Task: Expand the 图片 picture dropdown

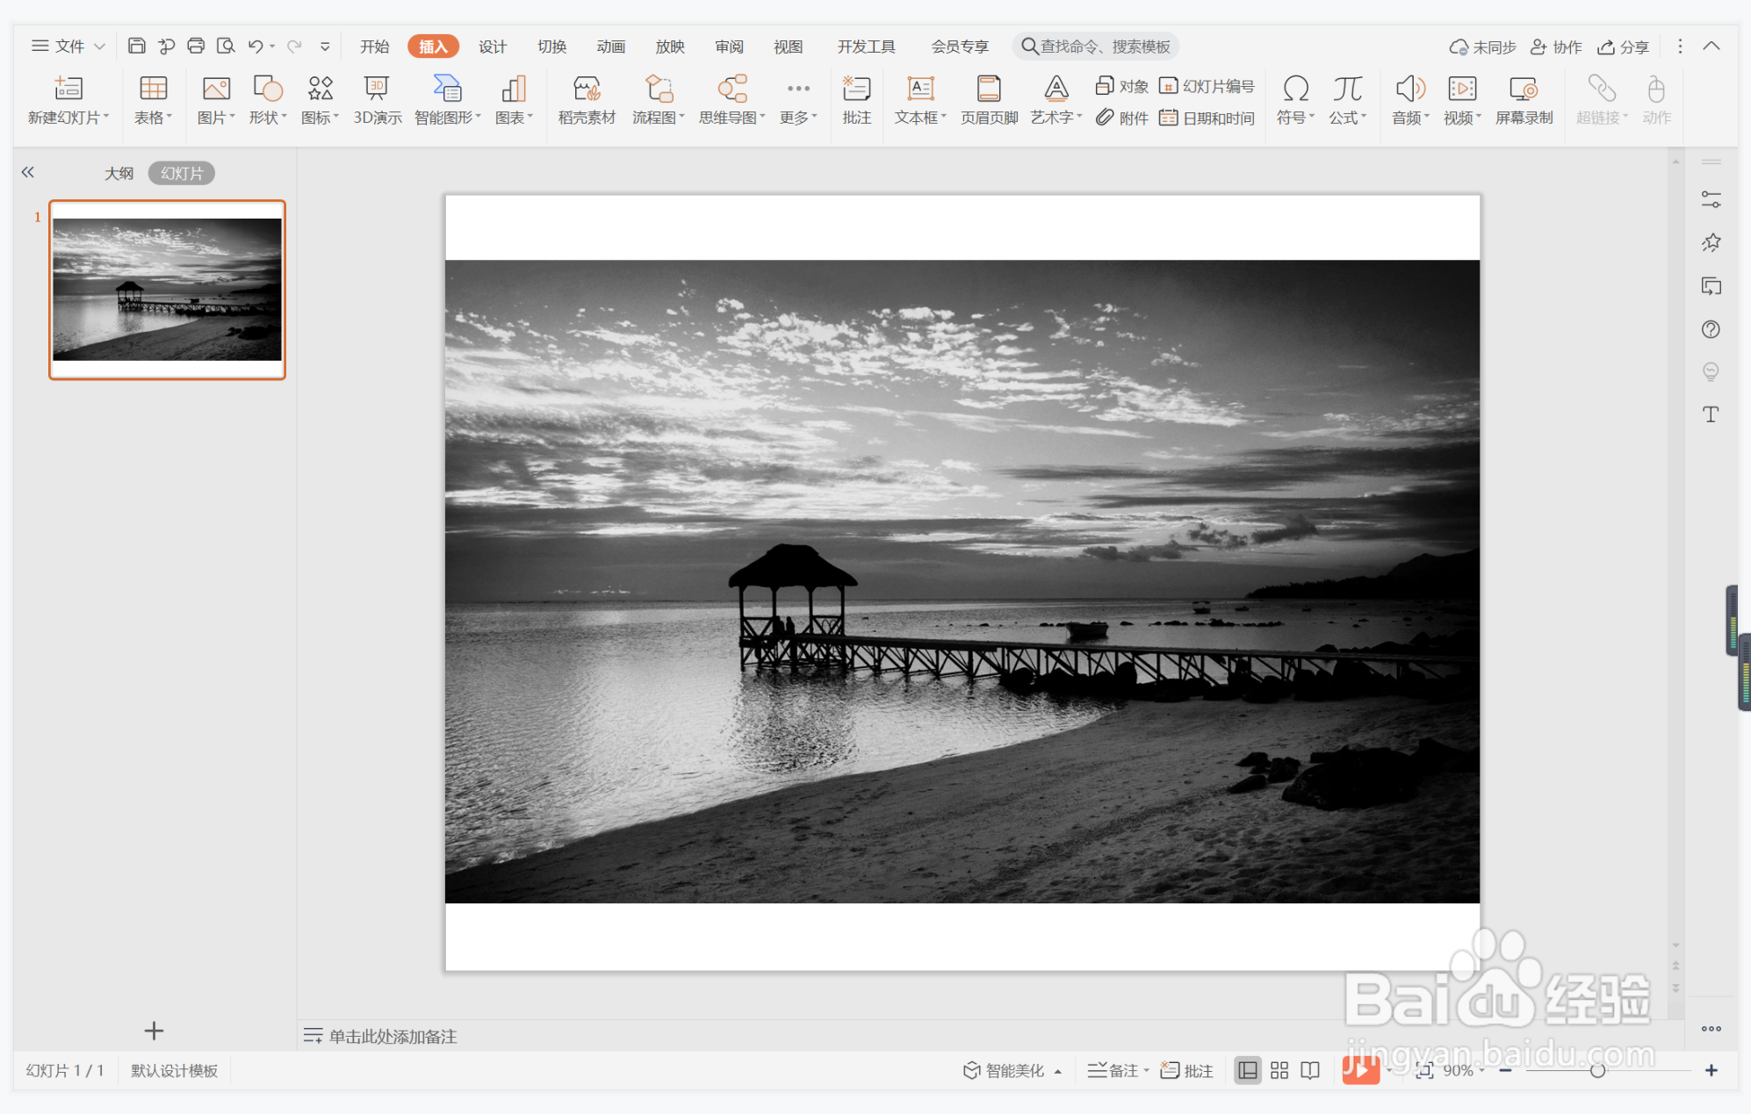Action: 232,118
